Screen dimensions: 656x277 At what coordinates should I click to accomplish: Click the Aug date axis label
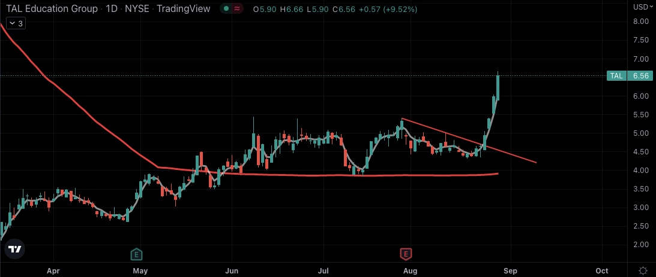pos(411,271)
